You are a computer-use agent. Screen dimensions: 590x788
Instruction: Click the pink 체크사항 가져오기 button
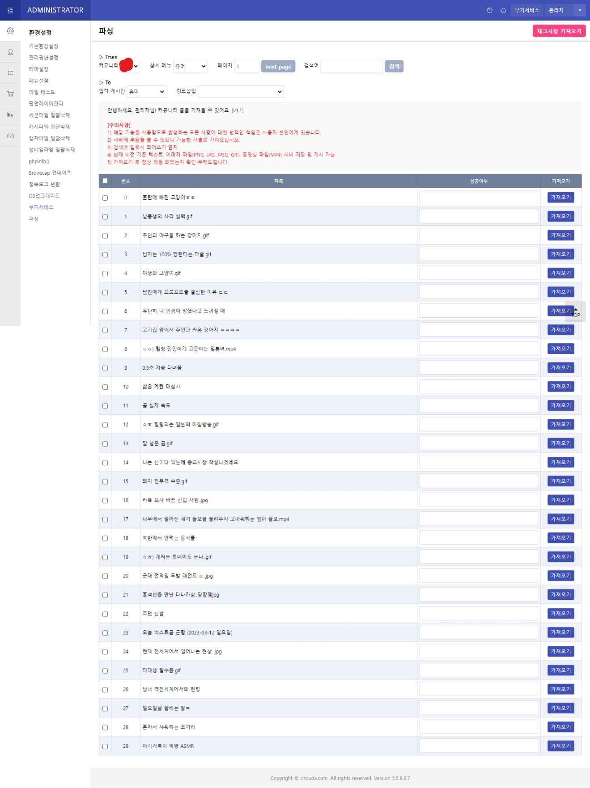click(559, 31)
